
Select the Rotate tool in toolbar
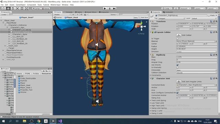click(13, 8)
